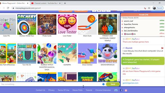Image resolution: width=165 pixels, height=93 pixels.
Task: Open the Terms Of Use footer link
Action: point(63,90)
